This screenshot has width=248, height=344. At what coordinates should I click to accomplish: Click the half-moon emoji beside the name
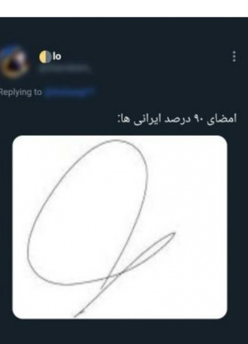[45, 57]
